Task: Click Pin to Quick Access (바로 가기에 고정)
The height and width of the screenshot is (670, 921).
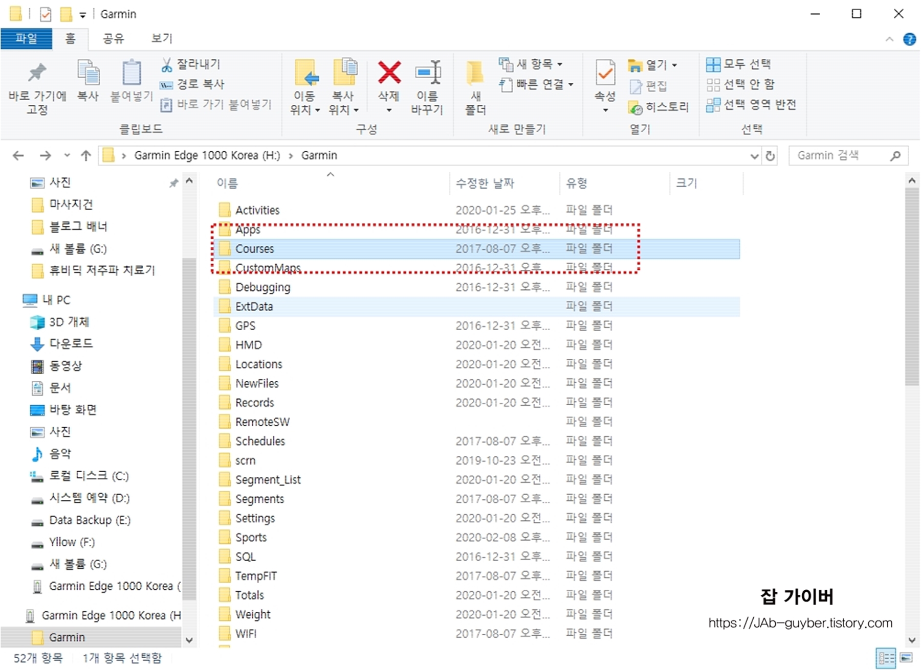Action: point(37,87)
